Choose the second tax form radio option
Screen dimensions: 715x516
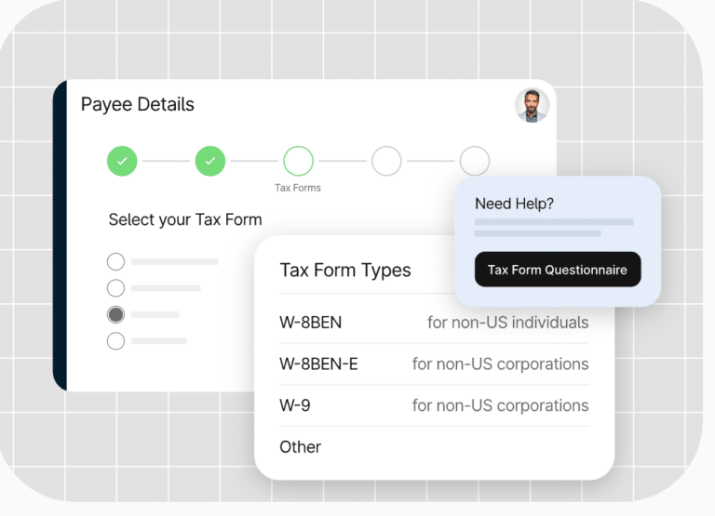tap(115, 288)
